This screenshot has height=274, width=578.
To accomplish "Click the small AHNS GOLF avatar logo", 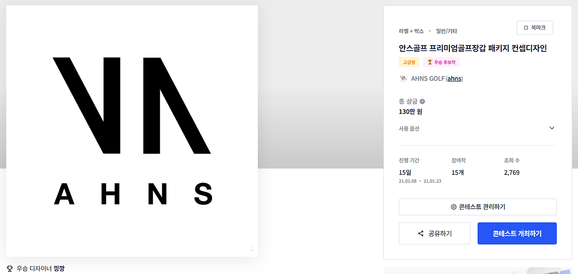I will (403, 78).
